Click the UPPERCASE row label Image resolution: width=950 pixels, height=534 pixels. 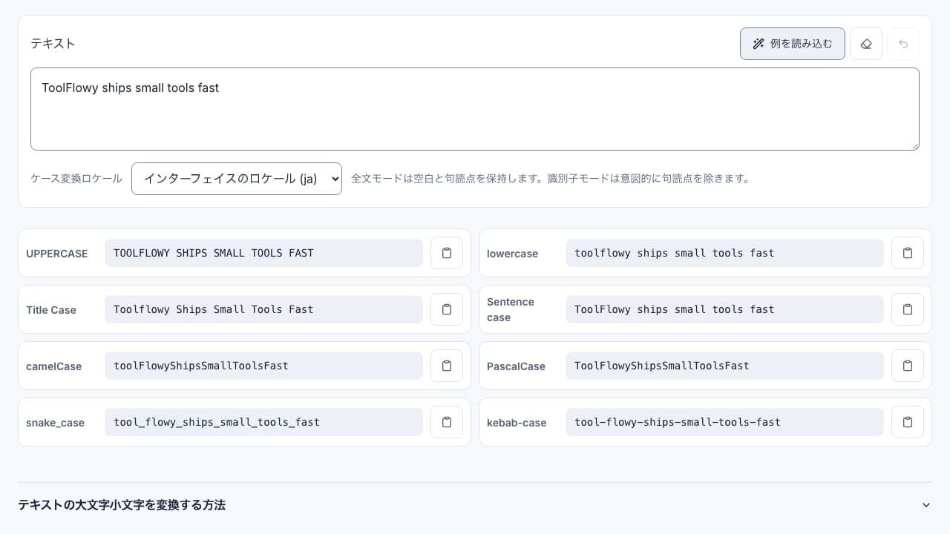57,254
